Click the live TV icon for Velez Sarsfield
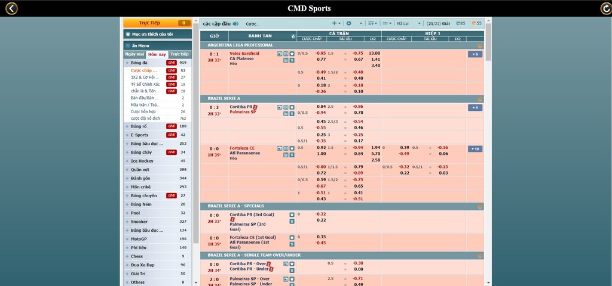612x286 pixels. coord(280,54)
